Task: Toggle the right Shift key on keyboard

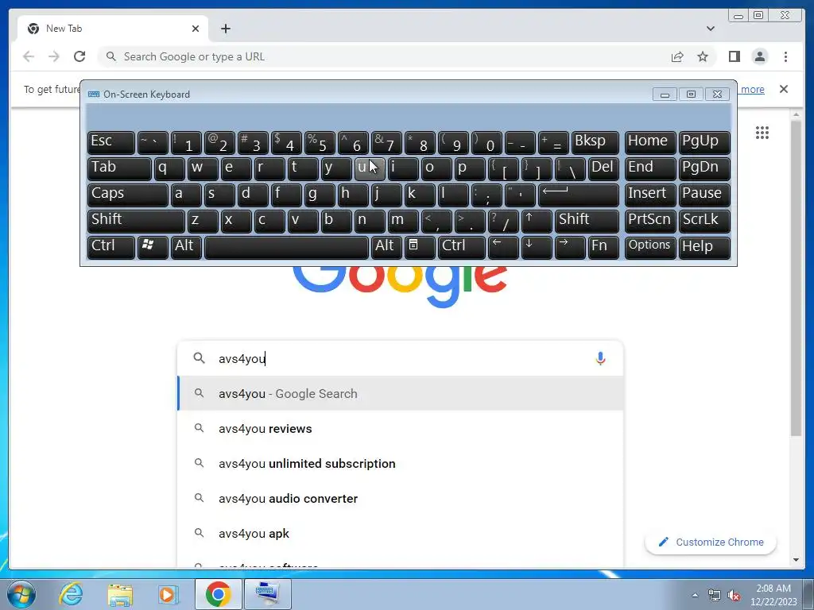Action: point(587,221)
